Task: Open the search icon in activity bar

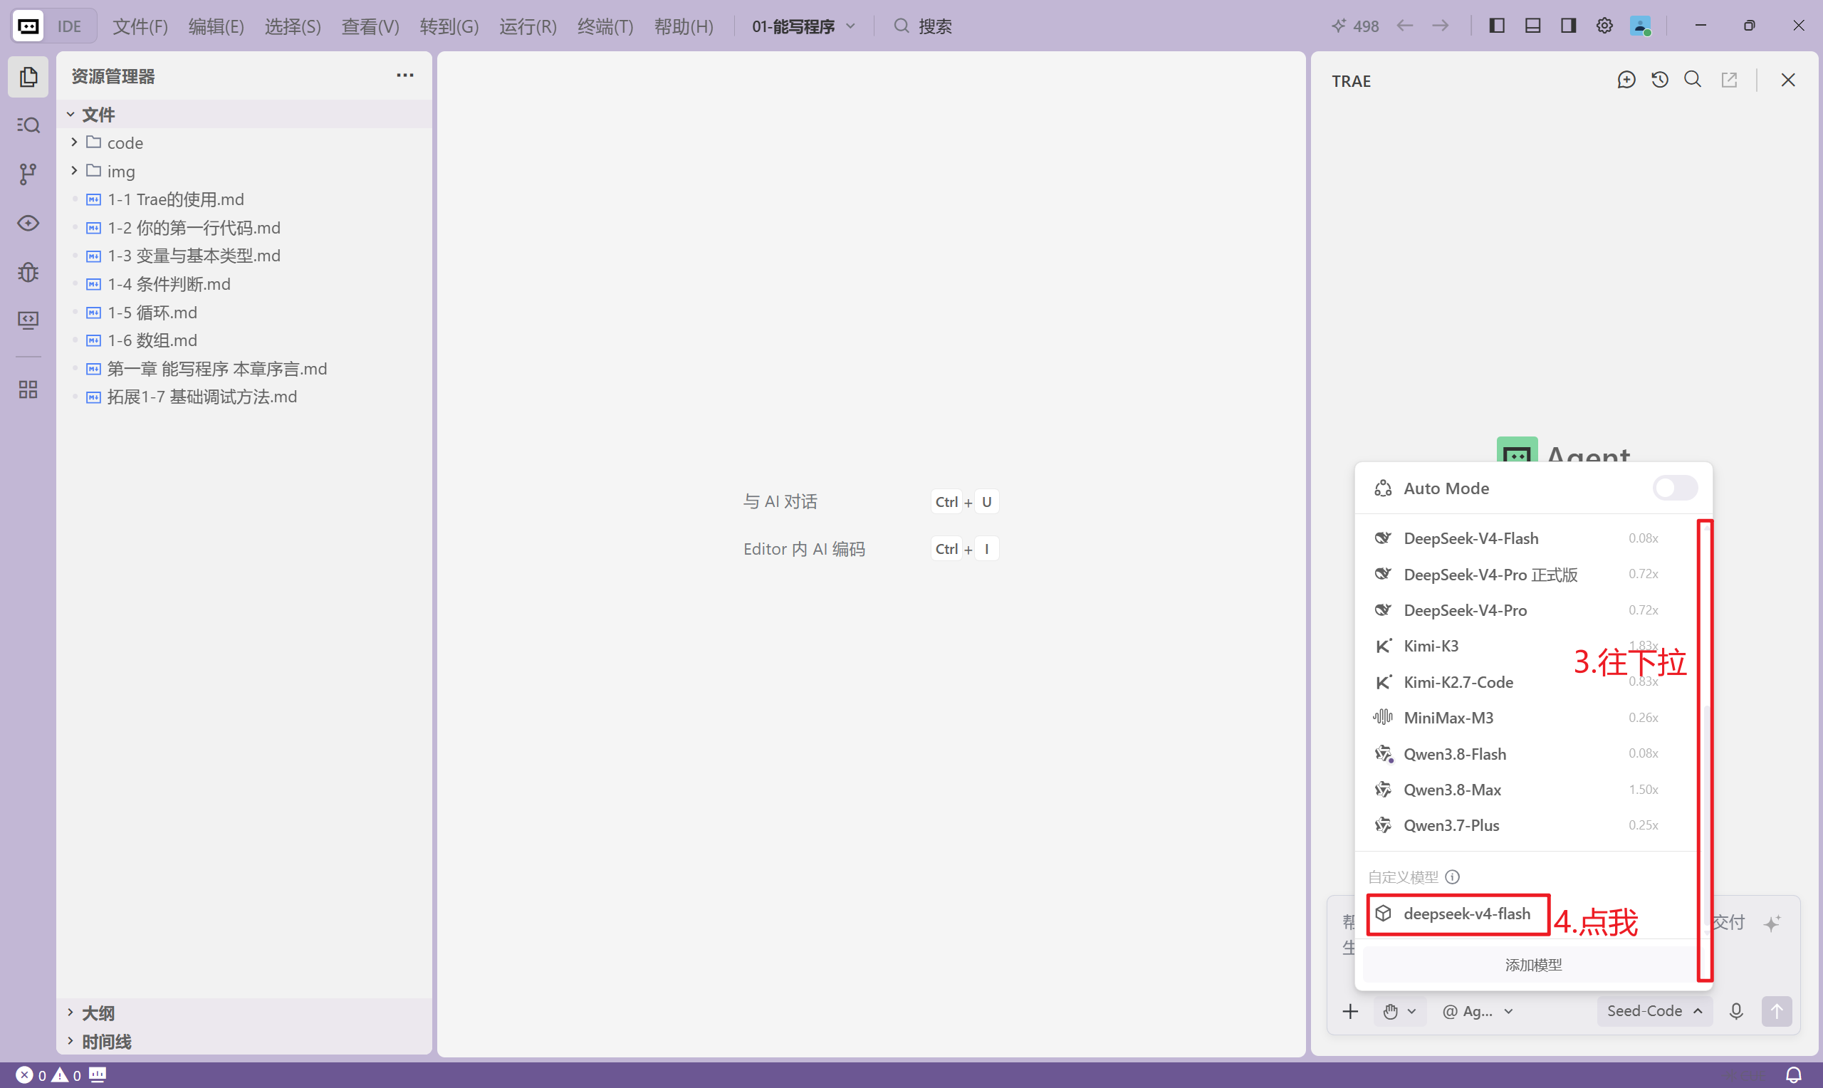Action: tap(28, 125)
